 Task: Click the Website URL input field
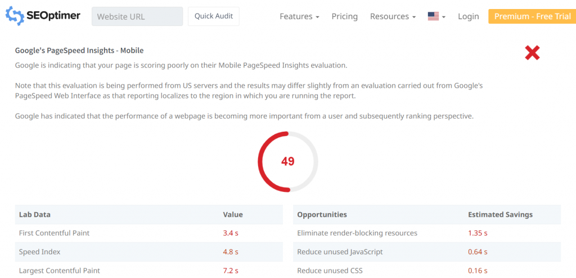(x=137, y=16)
